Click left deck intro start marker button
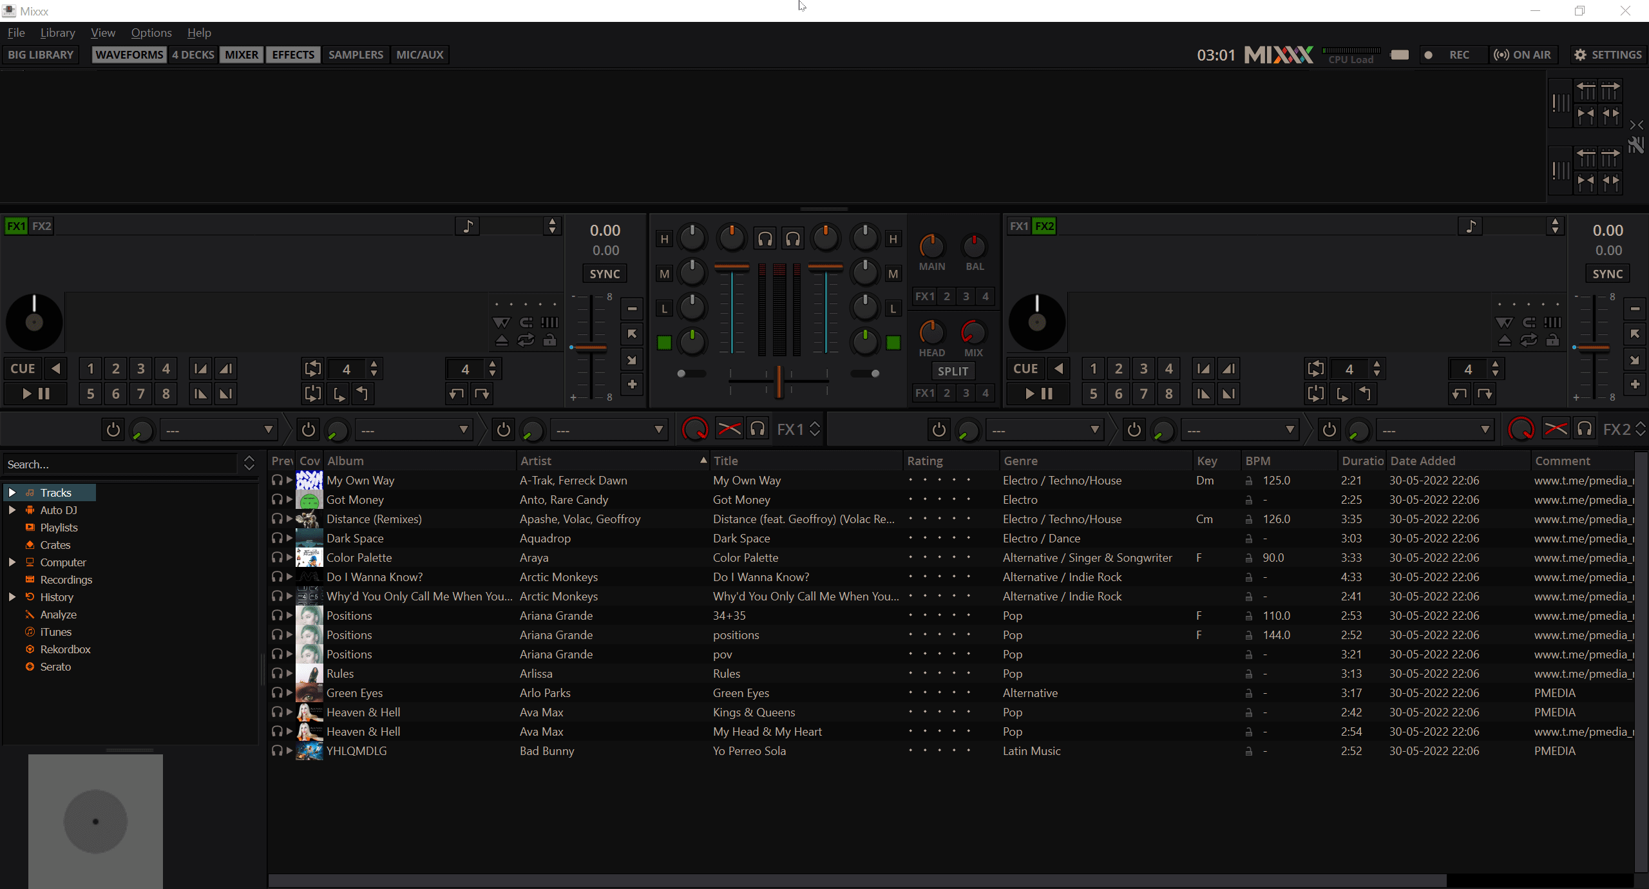The height and width of the screenshot is (889, 1649). coord(200,368)
